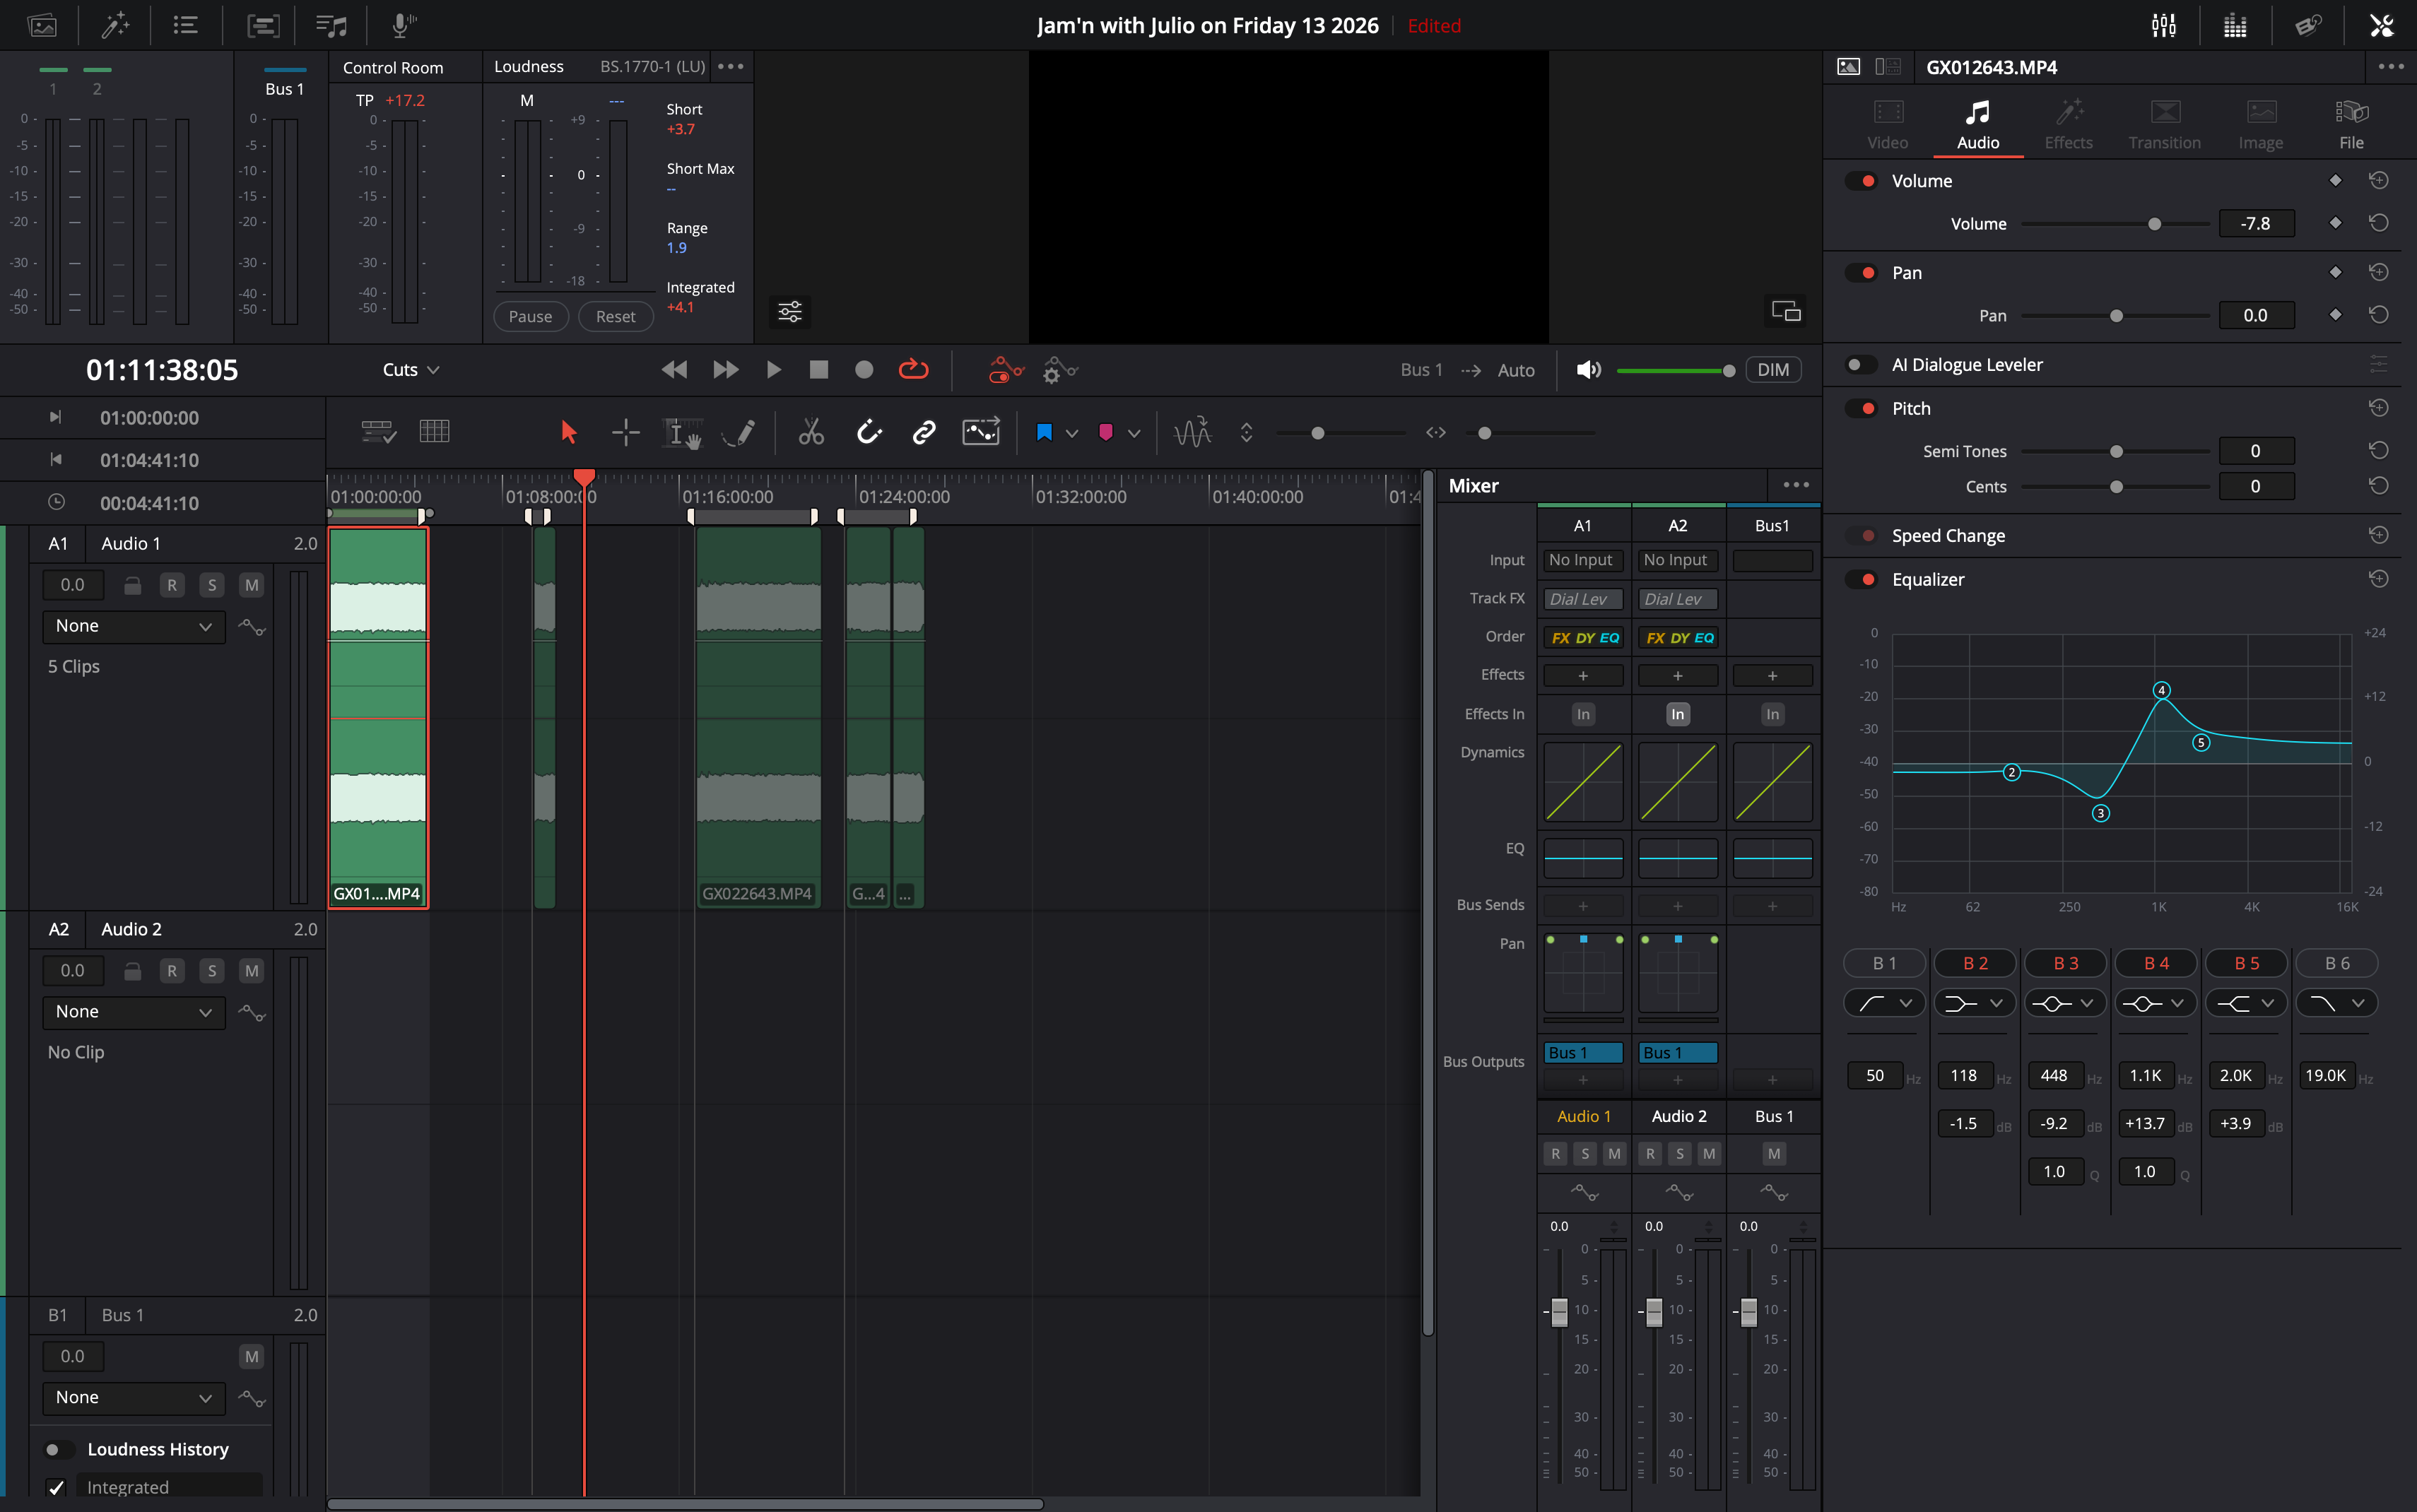Switch to the Video tab in Inspector
Viewport: 2417px width, 1512px height.
[1886, 122]
